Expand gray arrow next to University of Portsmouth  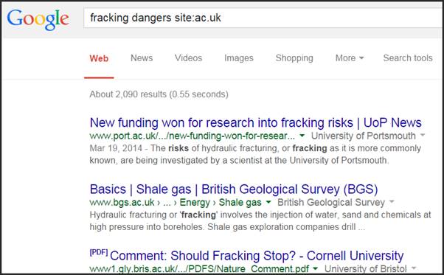tap(423, 135)
